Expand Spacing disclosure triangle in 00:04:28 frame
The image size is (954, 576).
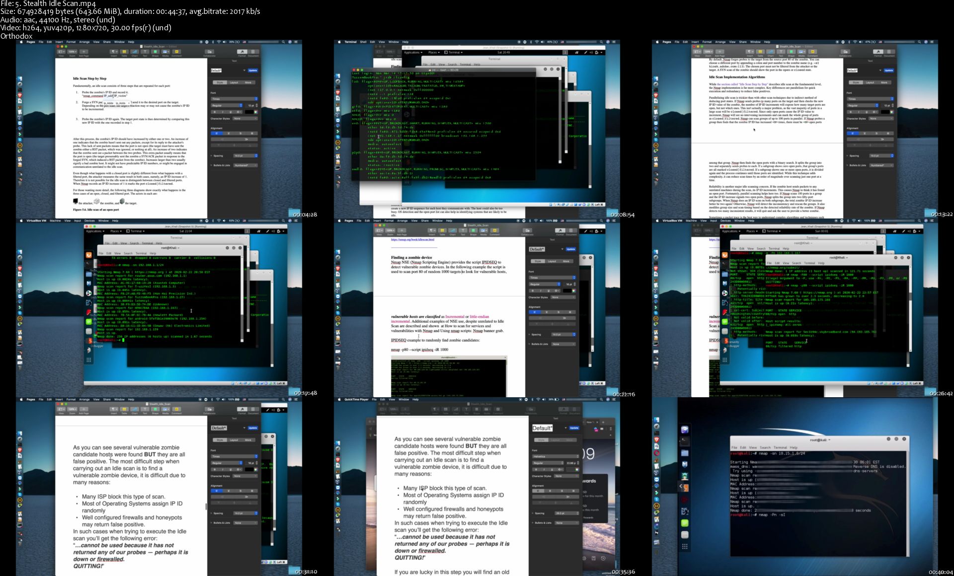(211, 156)
